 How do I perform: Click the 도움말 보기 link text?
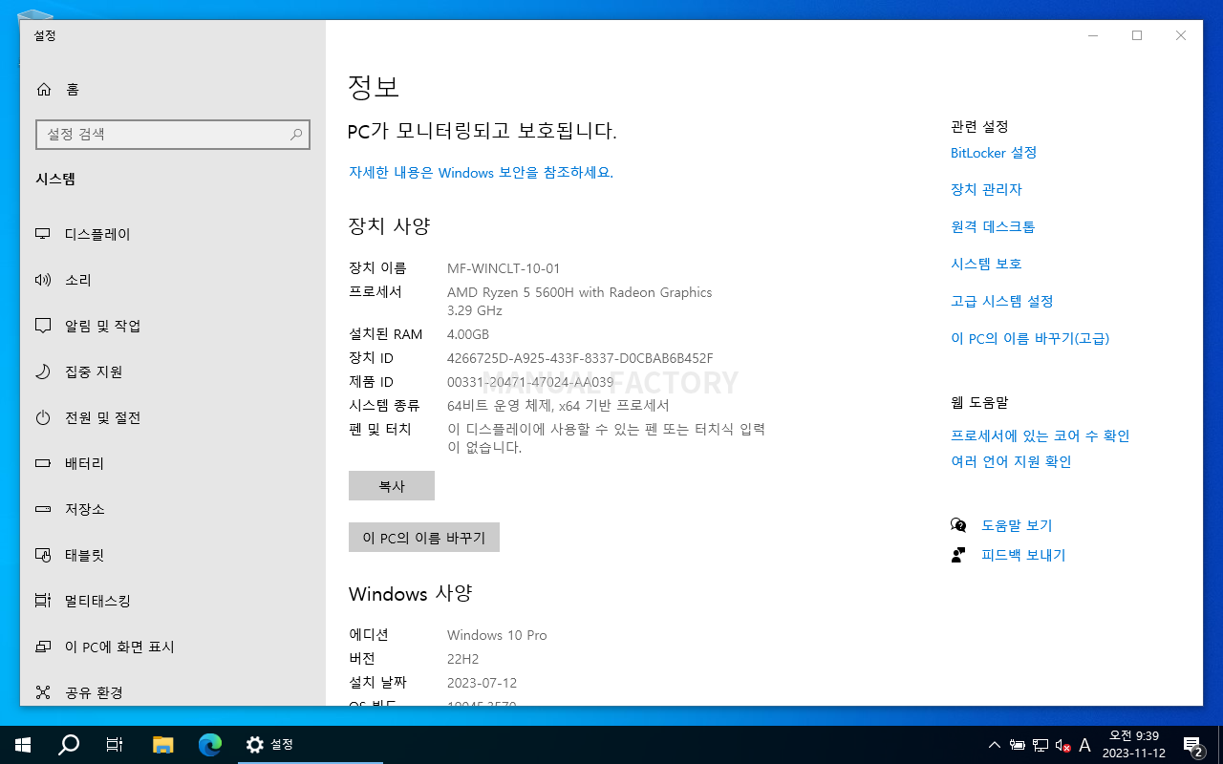click(x=1017, y=526)
